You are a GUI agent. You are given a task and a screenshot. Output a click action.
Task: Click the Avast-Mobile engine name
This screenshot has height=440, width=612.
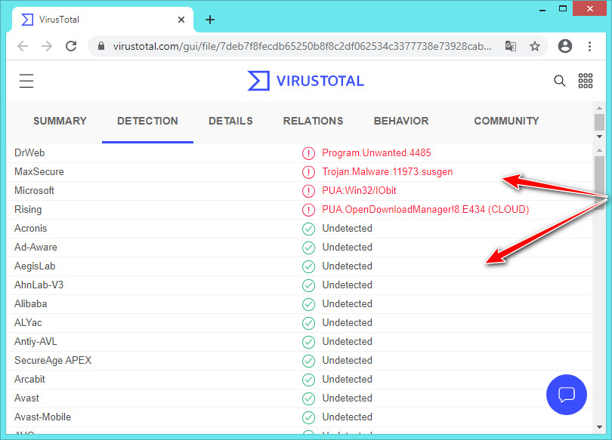pyautogui.click(x=42, y=417)
